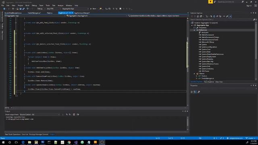Open Microsoft Edge from the taskbar
258x145 pixels.
pyautogui.click(x=23, y=142)
